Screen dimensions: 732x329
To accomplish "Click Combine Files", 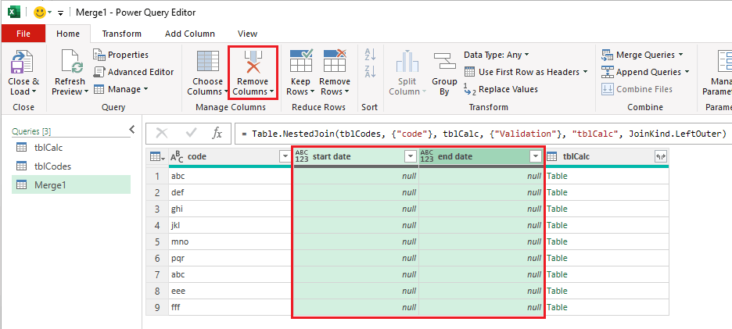I will click(637, 89).
